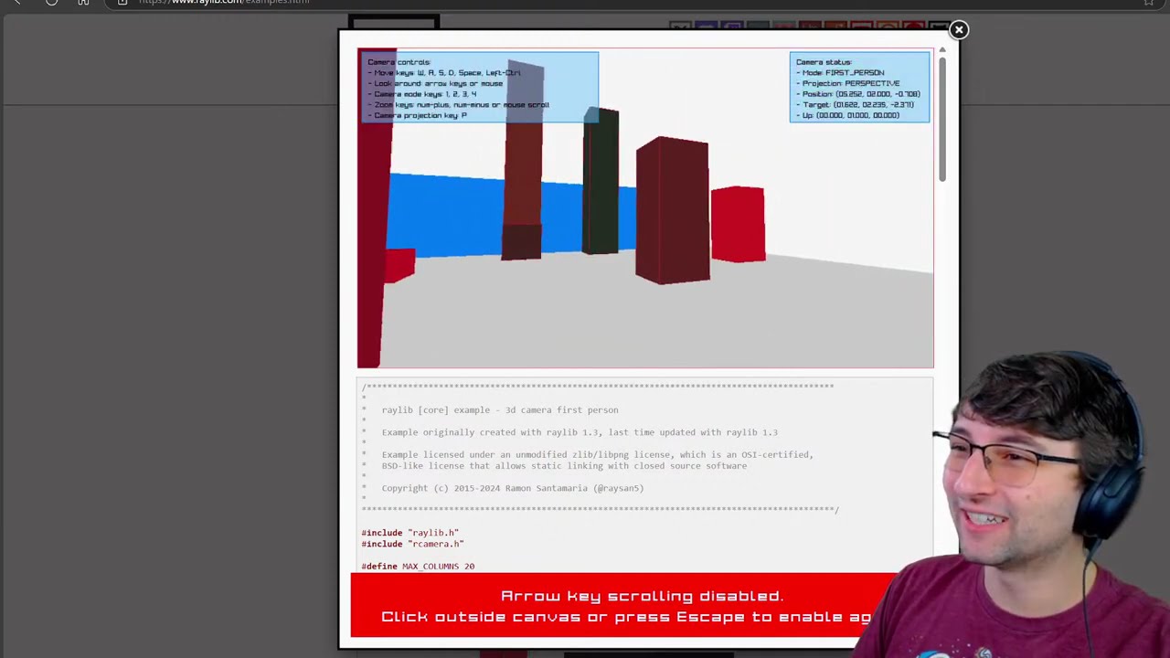Click the 'BSD-like license that allows static linking' line
The width and height of the screenshot is (1170, 658).
(564, 466)
